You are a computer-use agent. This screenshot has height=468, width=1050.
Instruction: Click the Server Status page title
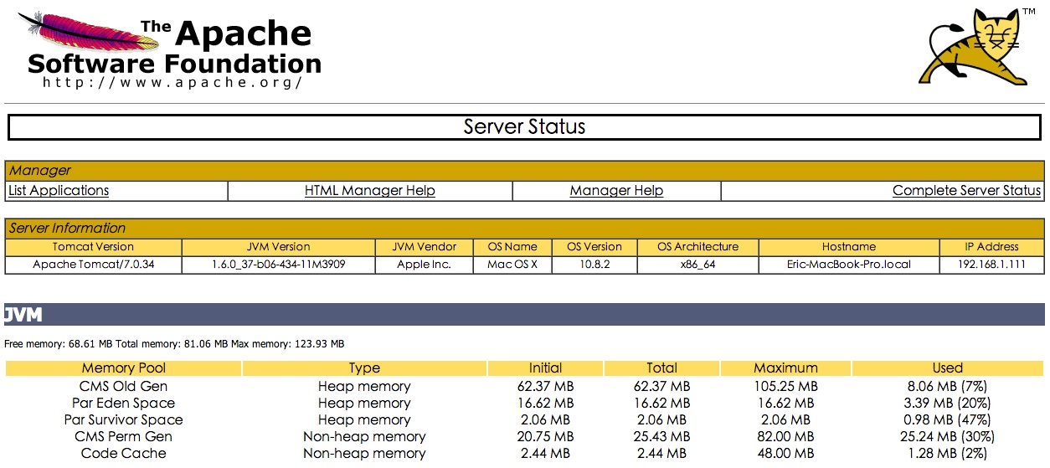coord(525,127)
